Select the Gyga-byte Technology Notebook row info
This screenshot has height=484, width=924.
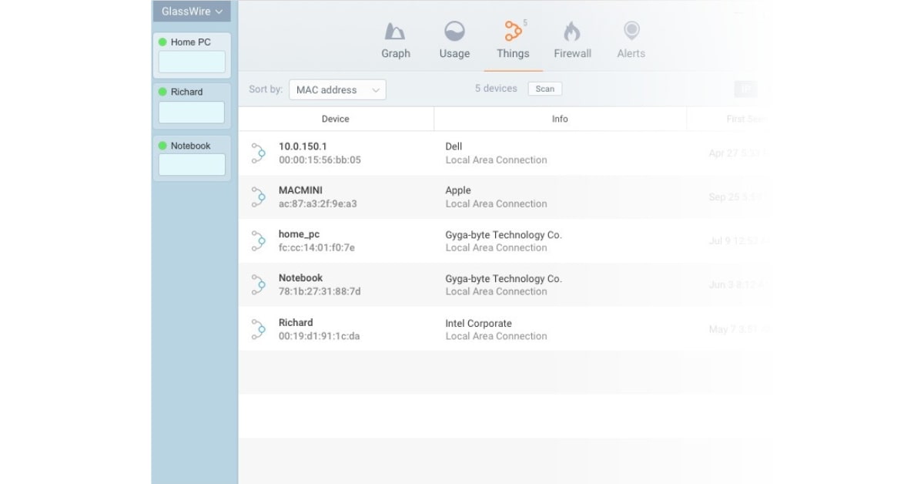tap(504, 284)
